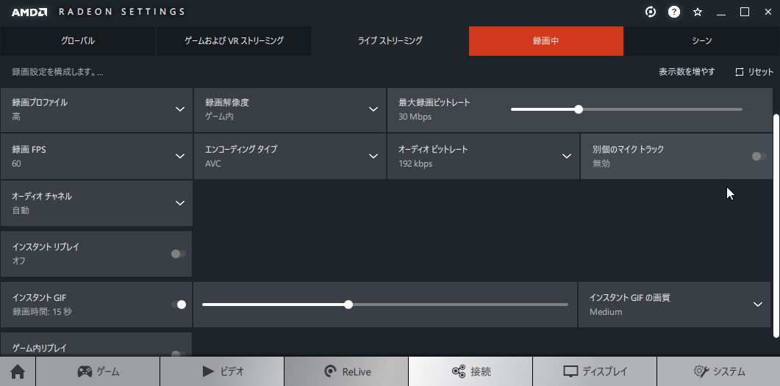Click the 表示数を増やす link
780x386 pixels.
pyautogui.click(x=687, y=72)
